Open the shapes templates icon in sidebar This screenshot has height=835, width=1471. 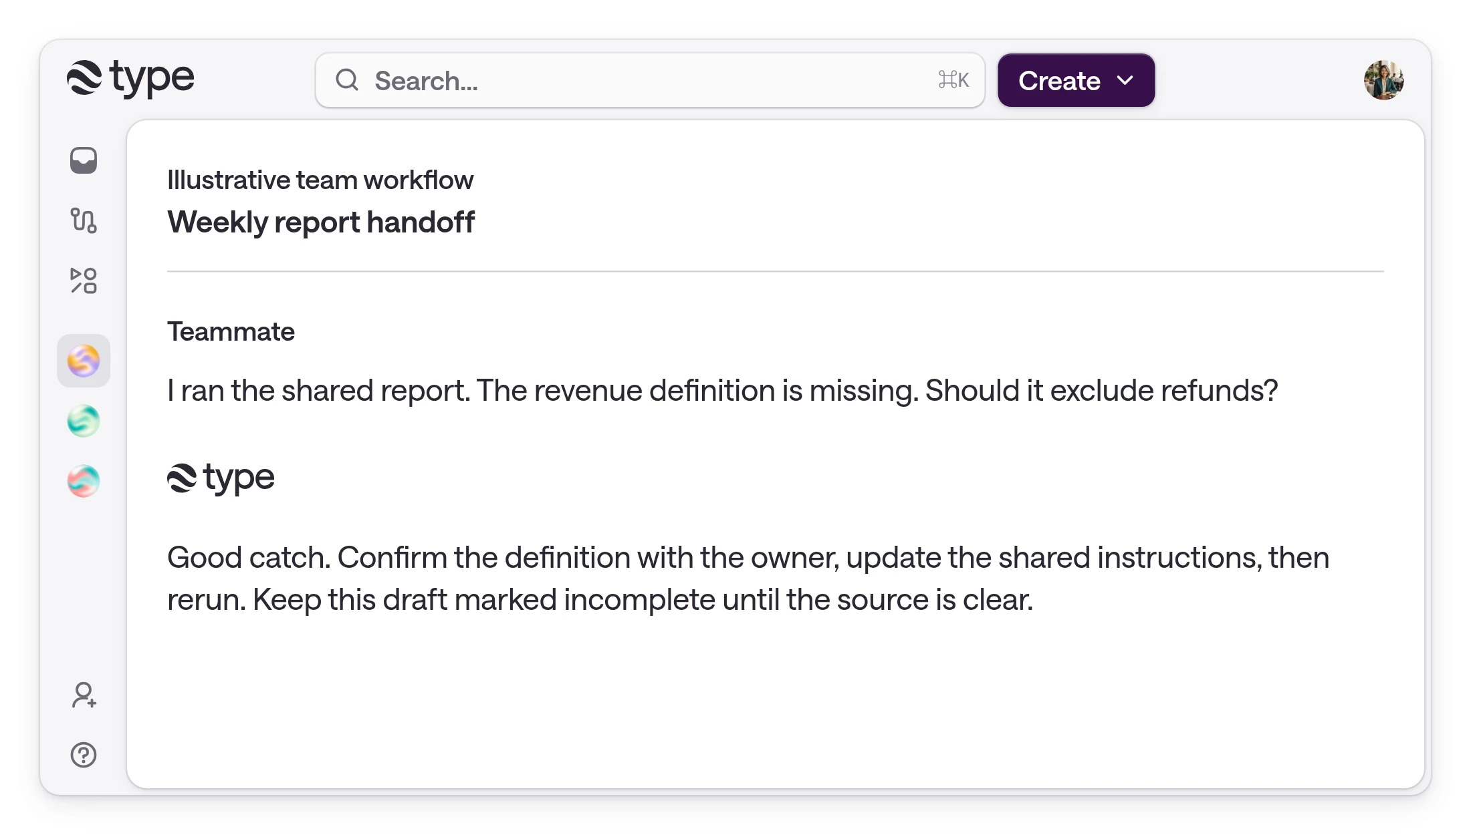[84, 281]
